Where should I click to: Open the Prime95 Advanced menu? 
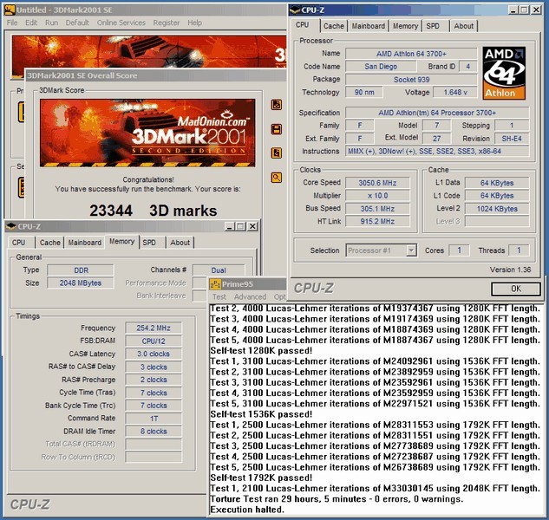tap(250, 296)
